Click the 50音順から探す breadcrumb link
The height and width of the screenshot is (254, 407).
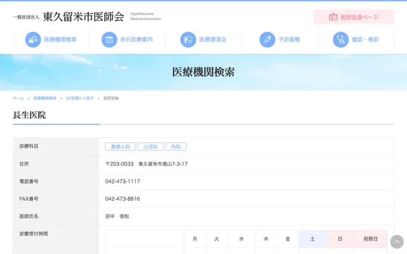coord(79,98)
